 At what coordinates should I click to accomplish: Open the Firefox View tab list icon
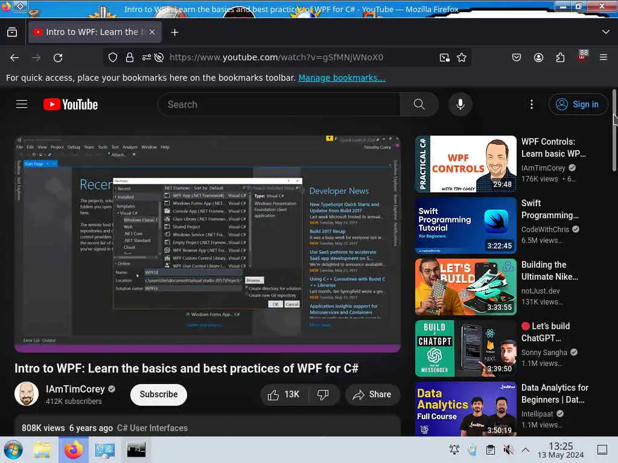click(12, 33)
